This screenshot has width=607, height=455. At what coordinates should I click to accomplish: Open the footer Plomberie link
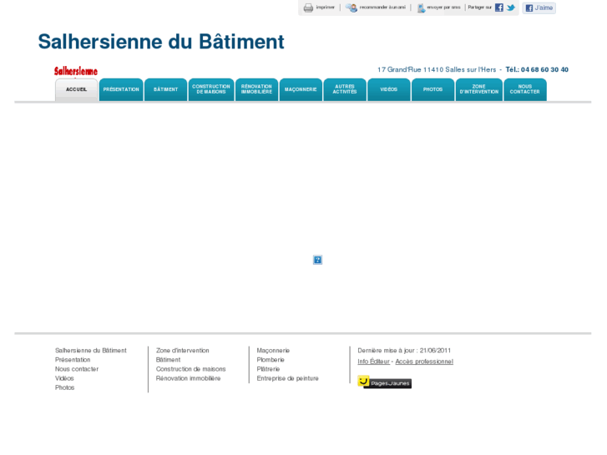pos(271,360)
